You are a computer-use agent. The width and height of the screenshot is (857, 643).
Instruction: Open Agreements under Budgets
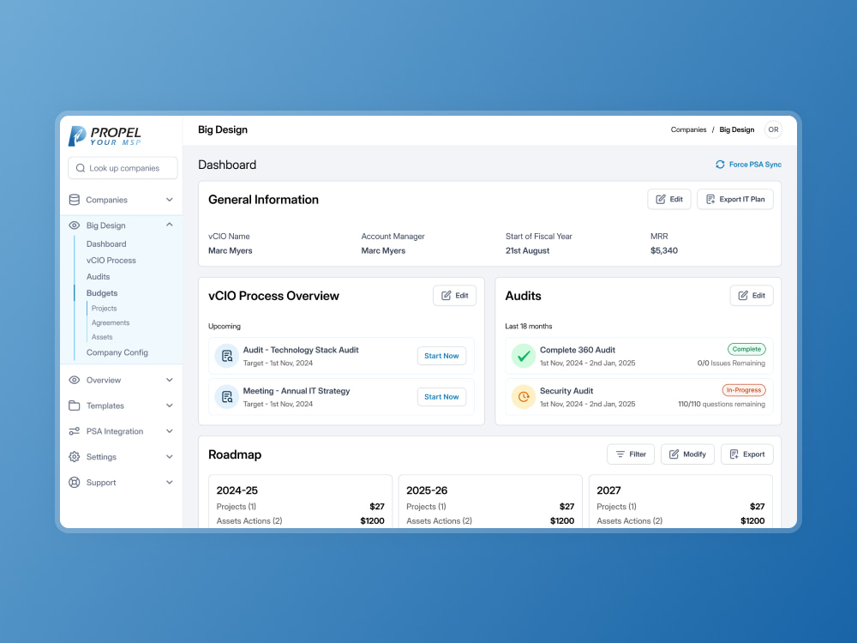[111, 322]
